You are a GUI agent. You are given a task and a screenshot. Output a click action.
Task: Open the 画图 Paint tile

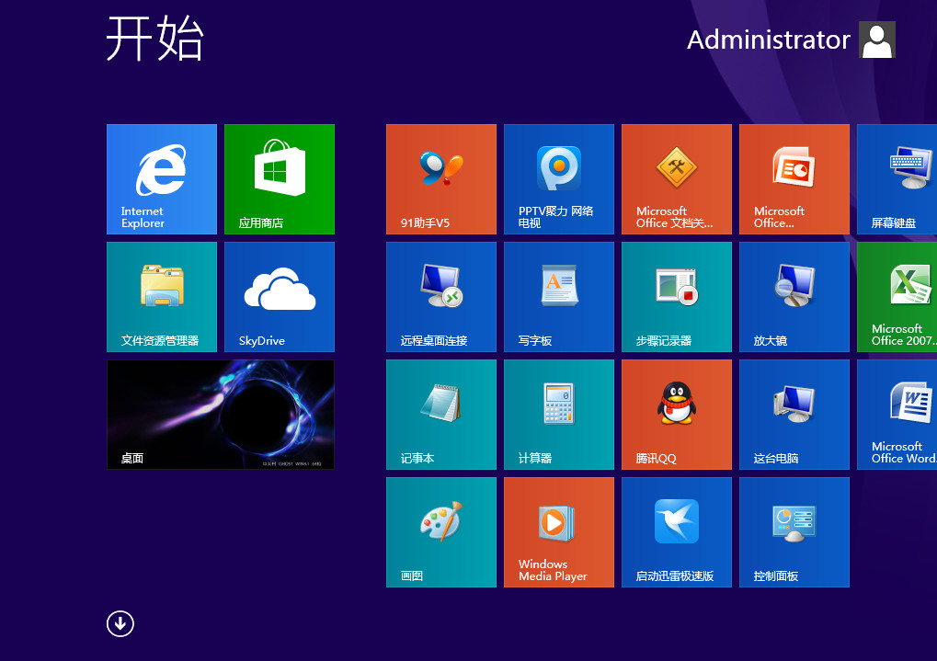click(441, 532)
